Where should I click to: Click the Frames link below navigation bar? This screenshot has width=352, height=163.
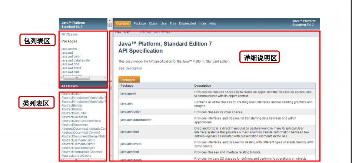pos(145,32)
